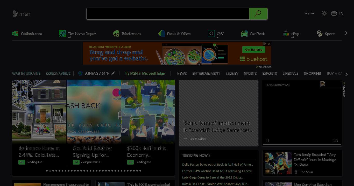Image resolution: width=354 pixels, height=186 pixels.
Task: Open the SPORTS category
Action: click(x=250, y=73)
